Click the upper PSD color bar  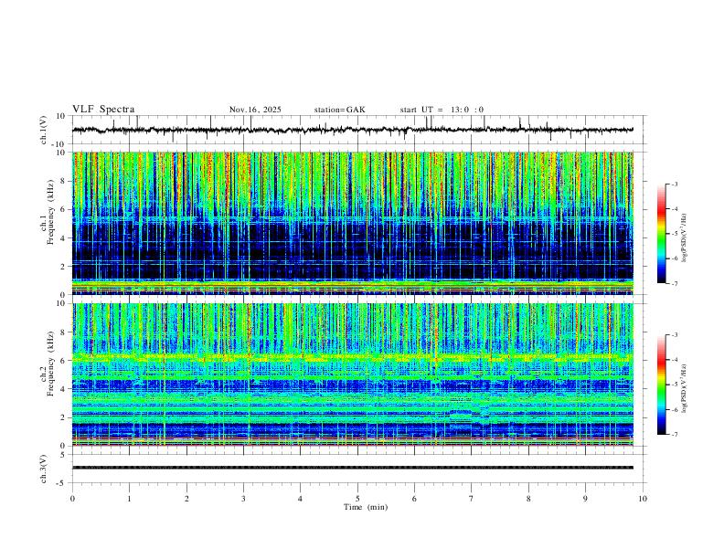[x=661, y=234]
